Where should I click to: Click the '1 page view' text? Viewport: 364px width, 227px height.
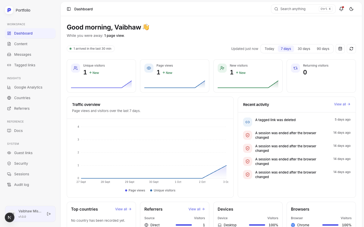click(x=114, y=36)
